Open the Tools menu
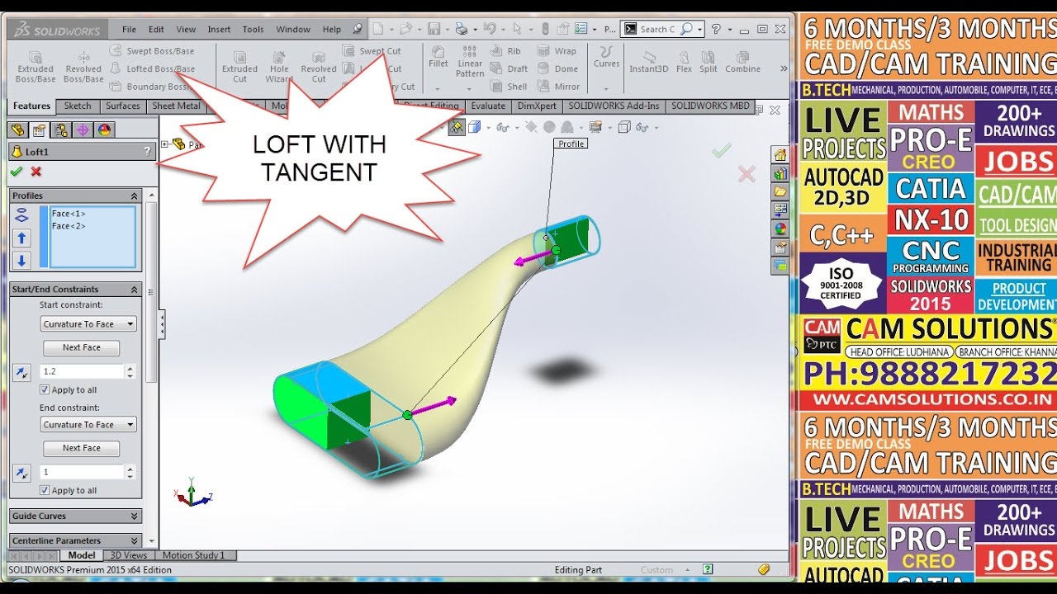Viewport: 1057px width, 594px height. pos(253,29)
